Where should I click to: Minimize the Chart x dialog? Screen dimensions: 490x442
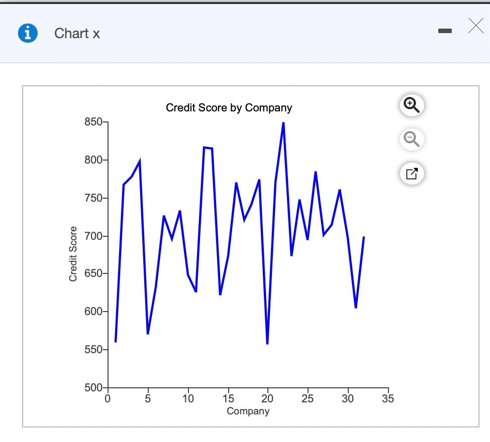[x=445, y=31]
